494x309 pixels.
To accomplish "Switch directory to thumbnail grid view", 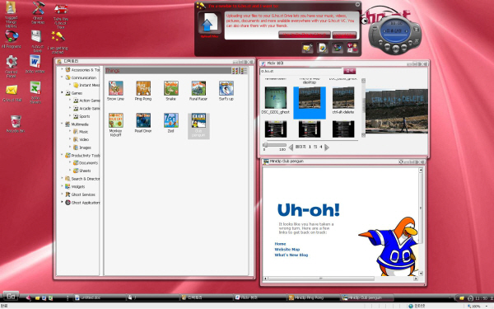I will click(x=235, y=71).
